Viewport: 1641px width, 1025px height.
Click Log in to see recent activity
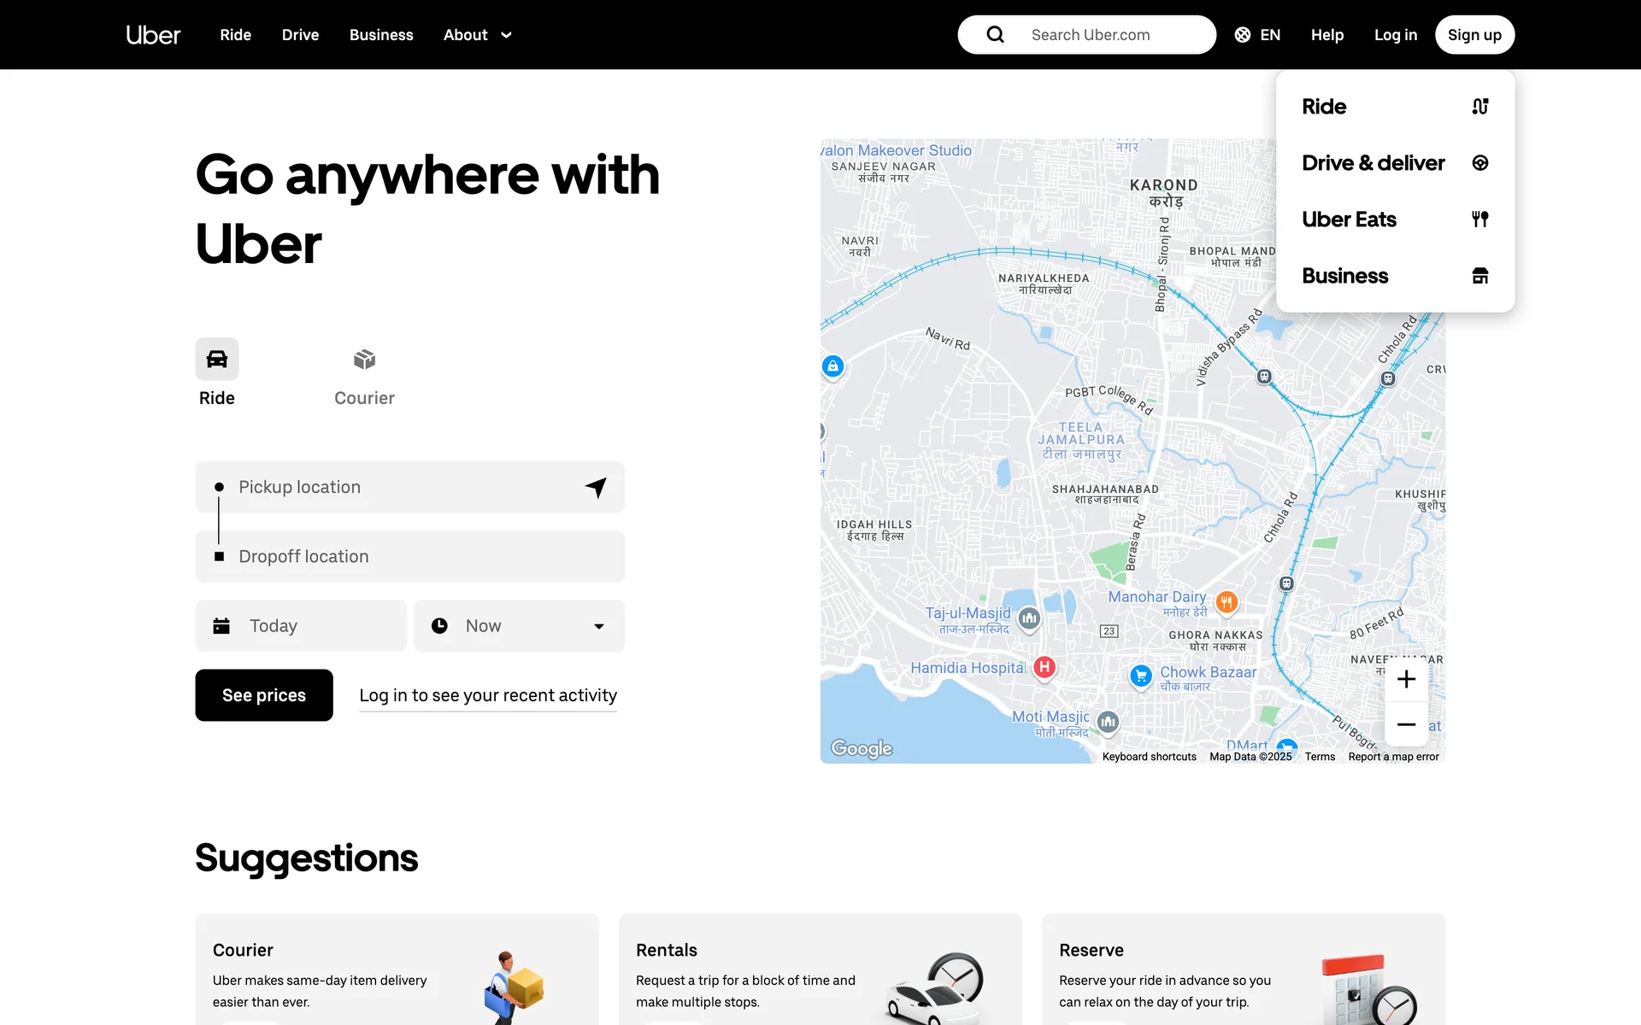click(x=487, y=695)
